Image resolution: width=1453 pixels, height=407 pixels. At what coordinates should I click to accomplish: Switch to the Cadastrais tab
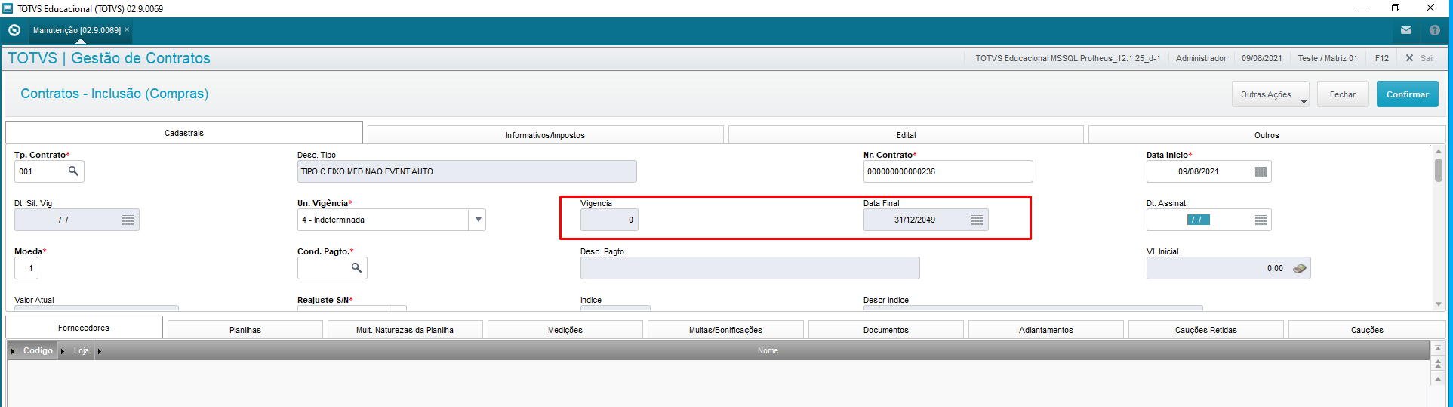pyautogui.click(x=184, y=133)
